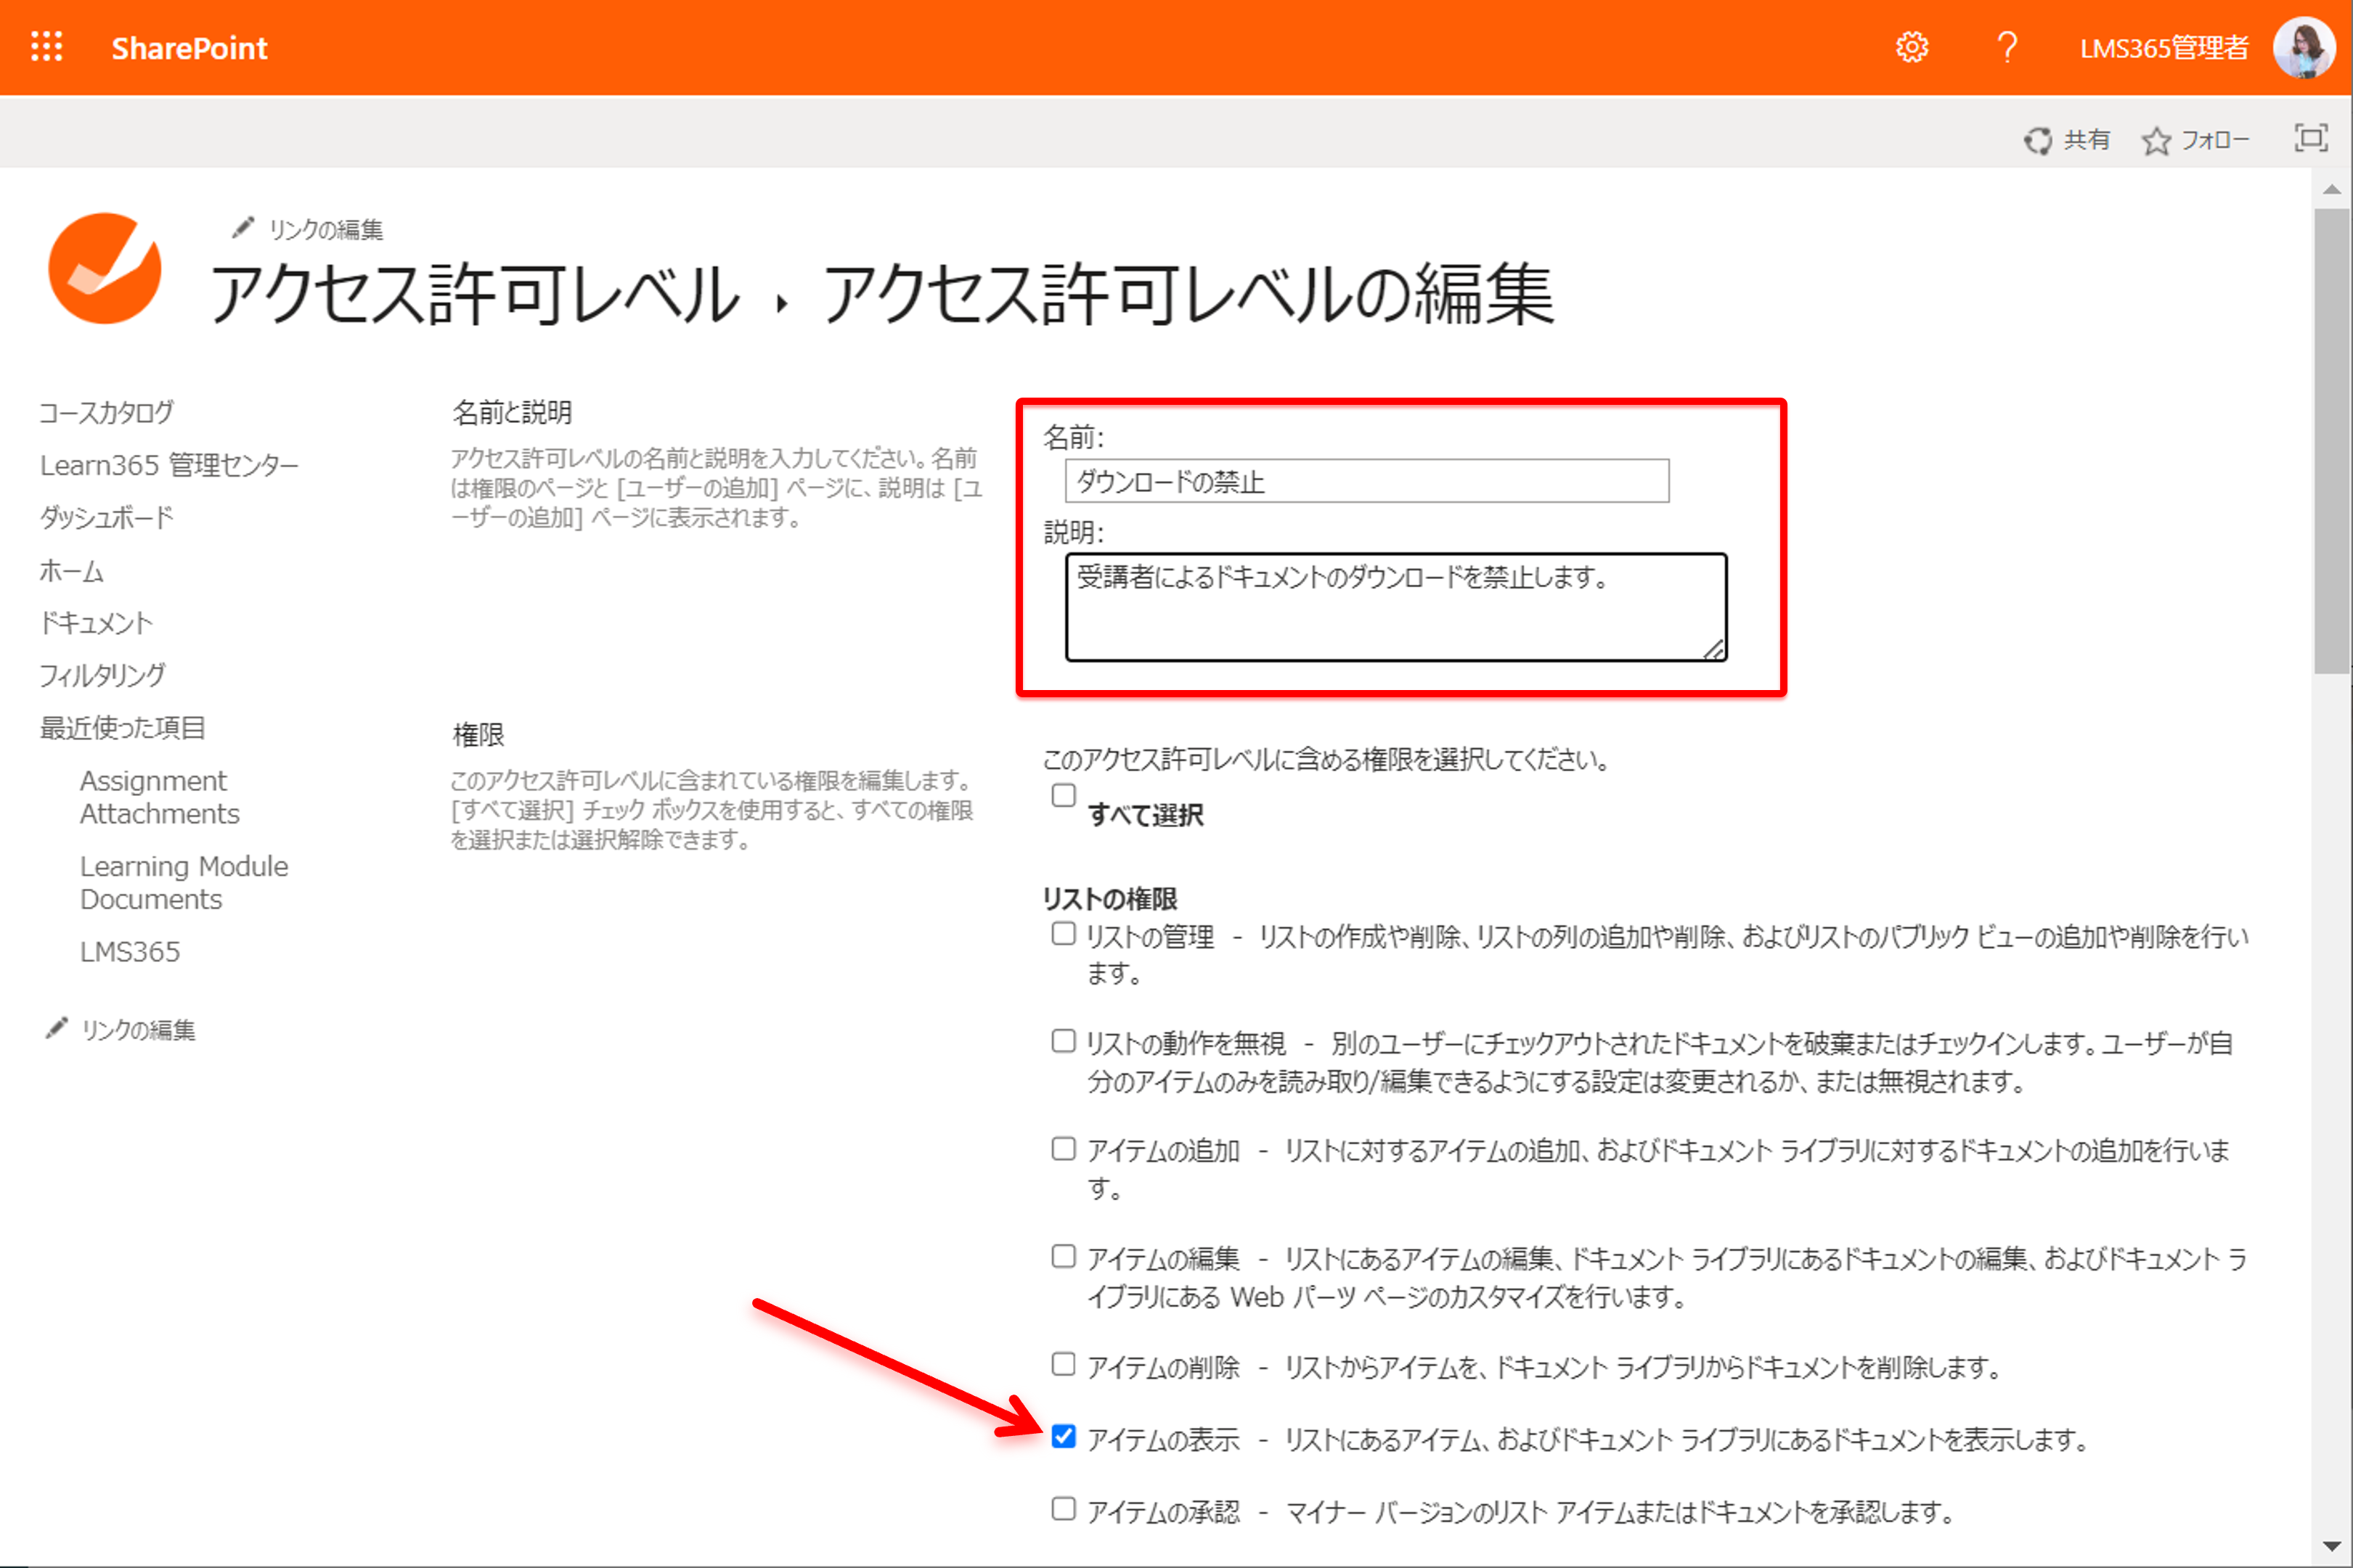Toggle focus on content mode icon

(2310, 138)
